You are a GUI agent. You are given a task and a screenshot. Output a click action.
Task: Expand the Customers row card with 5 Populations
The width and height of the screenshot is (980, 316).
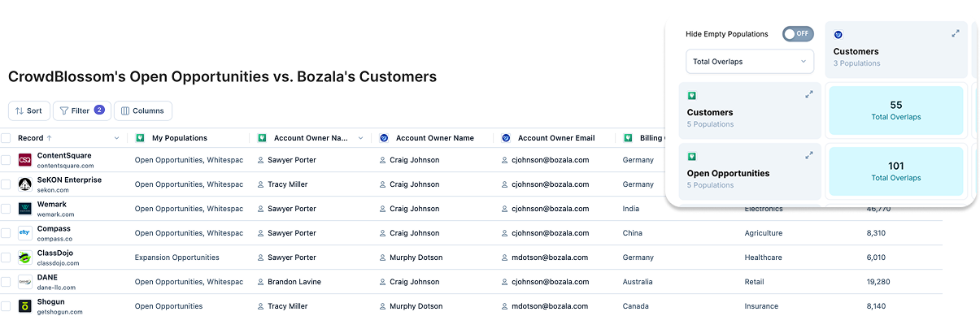809,94
